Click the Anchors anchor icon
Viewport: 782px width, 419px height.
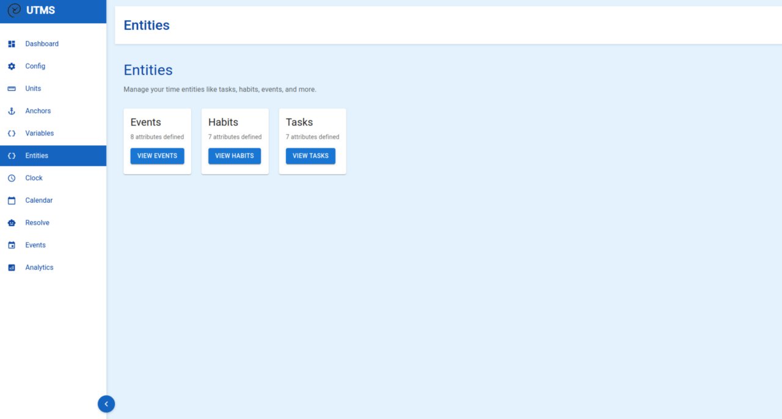coord(11,111)
